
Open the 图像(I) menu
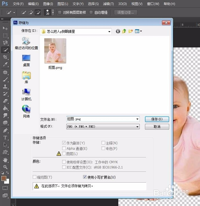coord(48,4)
